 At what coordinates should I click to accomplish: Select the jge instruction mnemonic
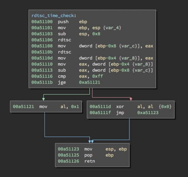[x=62, y=82]
